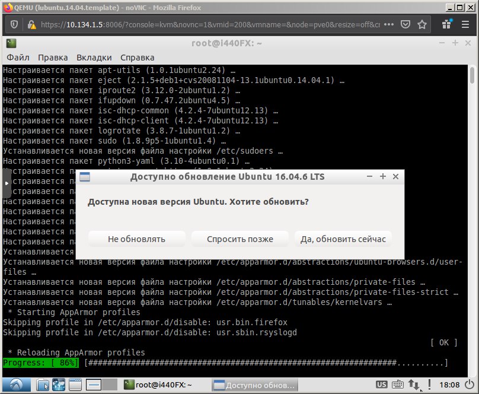
Task: Bookmark this page with star icon
Action: tap(422, 24)
